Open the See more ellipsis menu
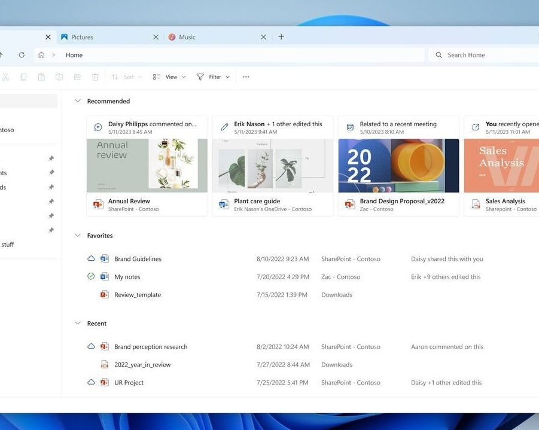 (246, 77)
